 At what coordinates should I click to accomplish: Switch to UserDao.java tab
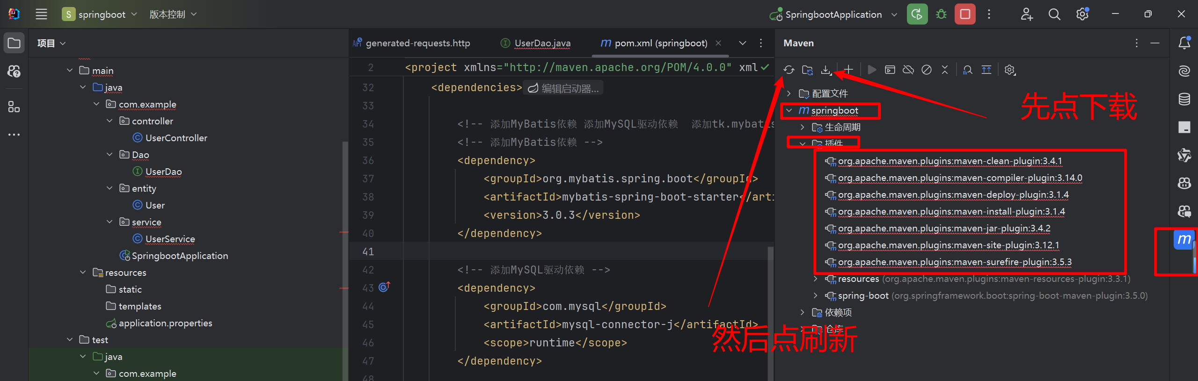(x=536, y=43)
